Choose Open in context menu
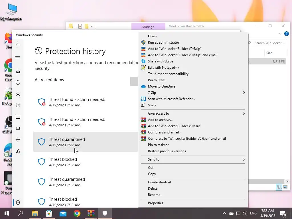 pos(193,36)
